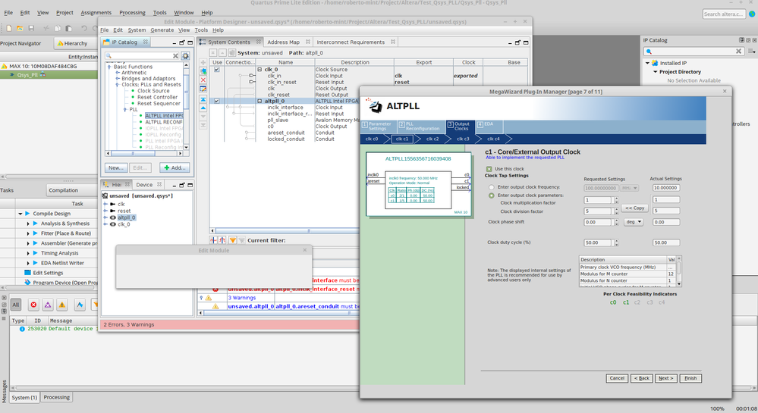The height and width of the screenshot is (413, 758).
Task: Switch to the Address Map tab
Action: point(283,42)
